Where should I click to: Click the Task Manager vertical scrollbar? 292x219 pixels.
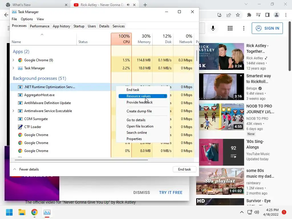tap(197, 56)
